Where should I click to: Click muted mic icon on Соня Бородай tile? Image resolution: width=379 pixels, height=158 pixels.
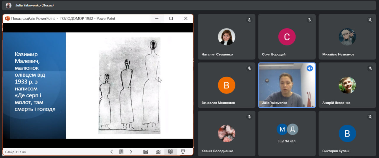(x=310, y=20)
